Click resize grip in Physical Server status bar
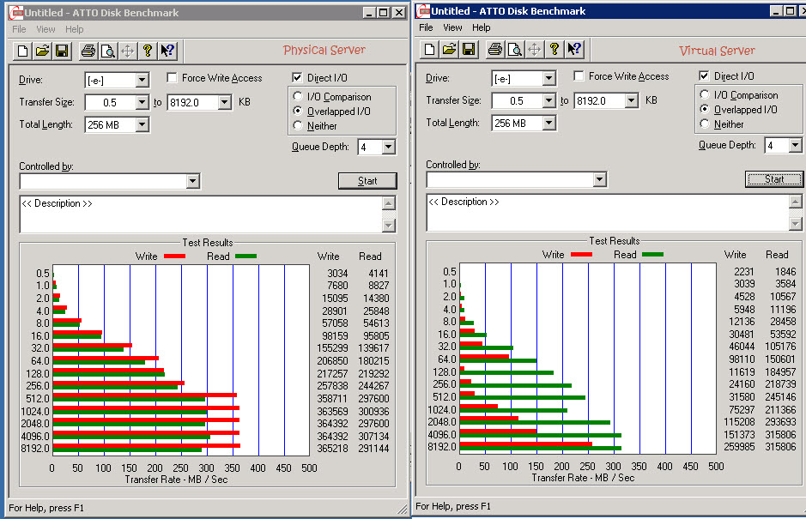Screen dimensions: 806x519 [x=402, y=510]
